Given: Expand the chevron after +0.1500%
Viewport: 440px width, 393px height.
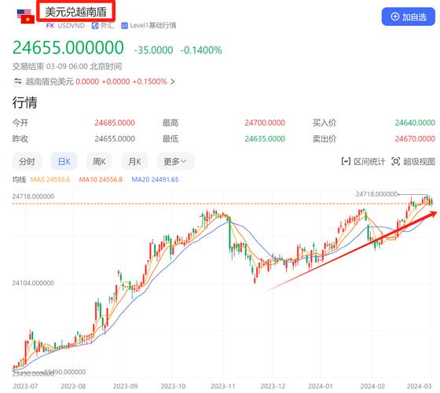Looking at the screenshot, I should (173, 82).
